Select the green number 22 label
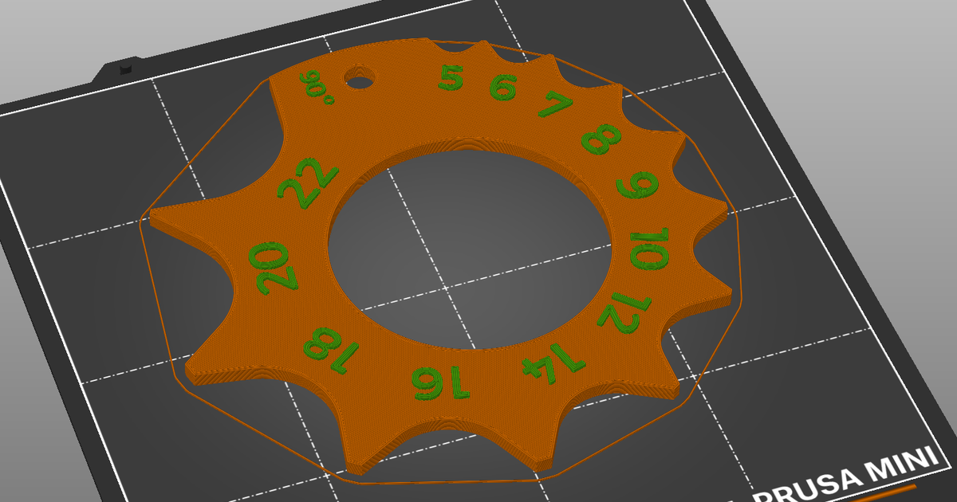The width and height of the screenshot is (957, 502). point(304,182)
